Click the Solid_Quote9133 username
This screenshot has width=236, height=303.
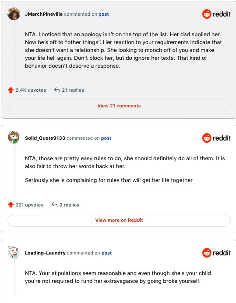click(x=45, y=138)
